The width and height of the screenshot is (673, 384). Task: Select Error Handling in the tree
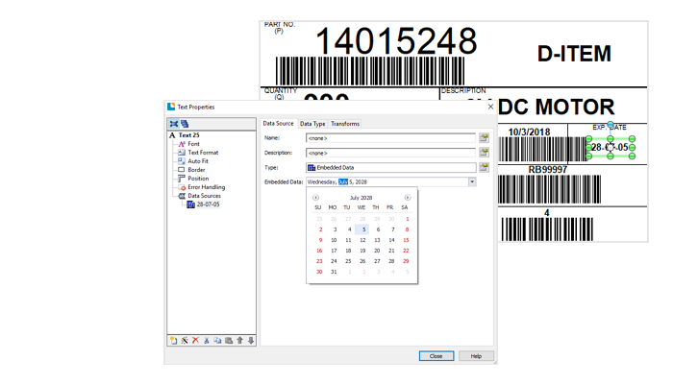click(206, 187)
